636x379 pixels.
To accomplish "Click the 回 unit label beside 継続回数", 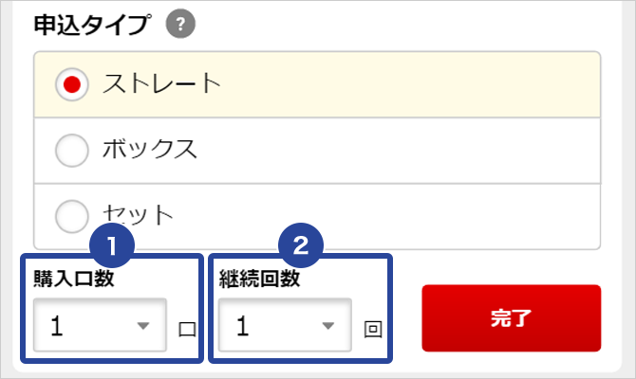I will [373, 331].
